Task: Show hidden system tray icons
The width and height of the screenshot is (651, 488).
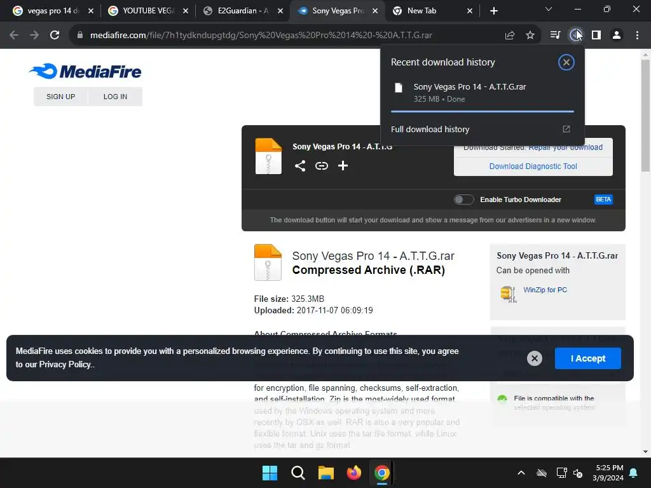Action: click(x=521, y=473)
